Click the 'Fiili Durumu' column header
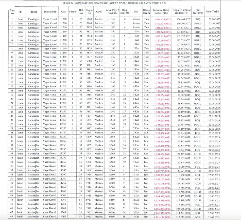241x220 pixels. point(198,11)
